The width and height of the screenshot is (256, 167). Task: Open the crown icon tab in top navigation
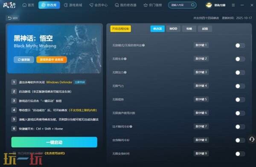point(153,5)
